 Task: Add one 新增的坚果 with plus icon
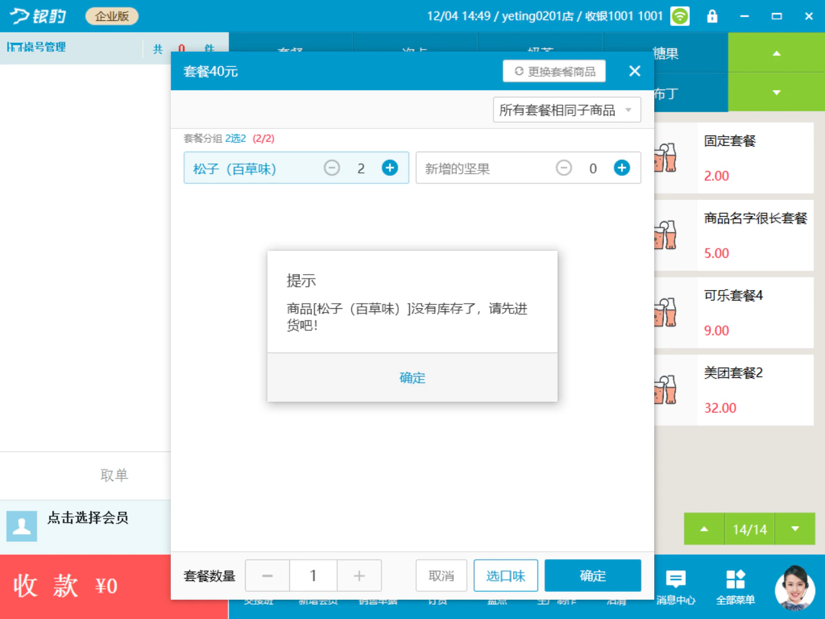pos(622,168)
